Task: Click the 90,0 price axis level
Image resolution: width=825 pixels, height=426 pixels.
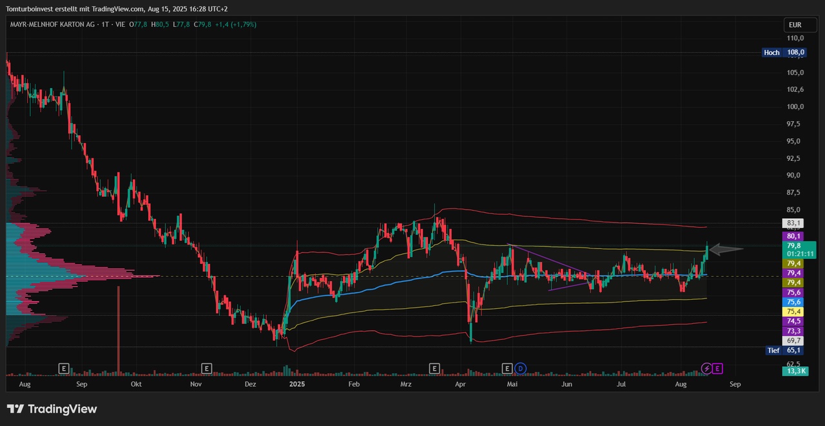Action: pos(793,175)
